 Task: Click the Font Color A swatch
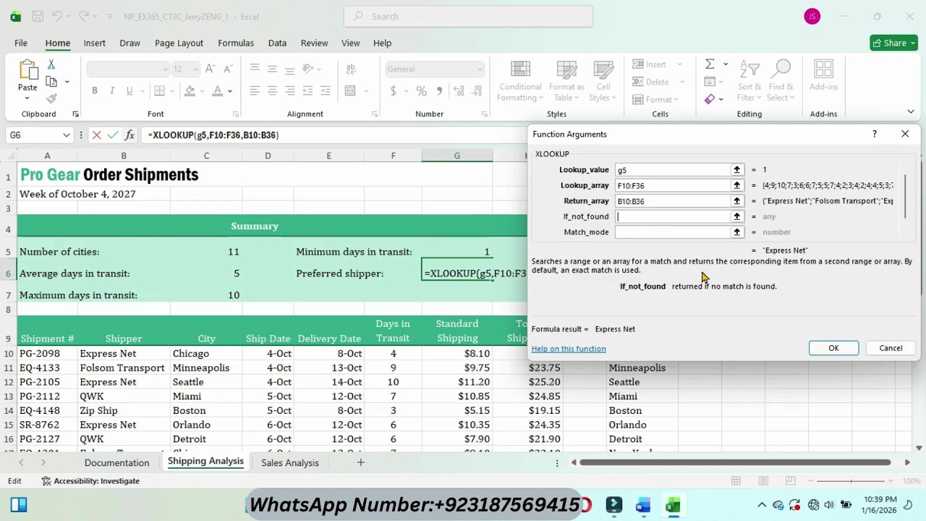[x=217, y=90]
